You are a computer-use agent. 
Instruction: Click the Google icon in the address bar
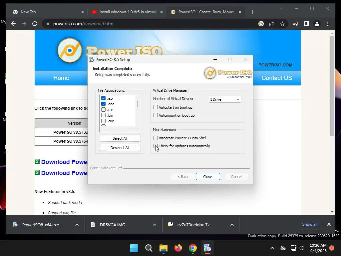(261, 24)
